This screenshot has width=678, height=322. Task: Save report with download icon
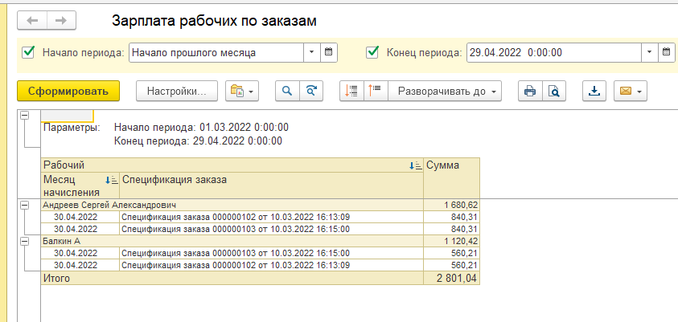(x=594, y=91)
